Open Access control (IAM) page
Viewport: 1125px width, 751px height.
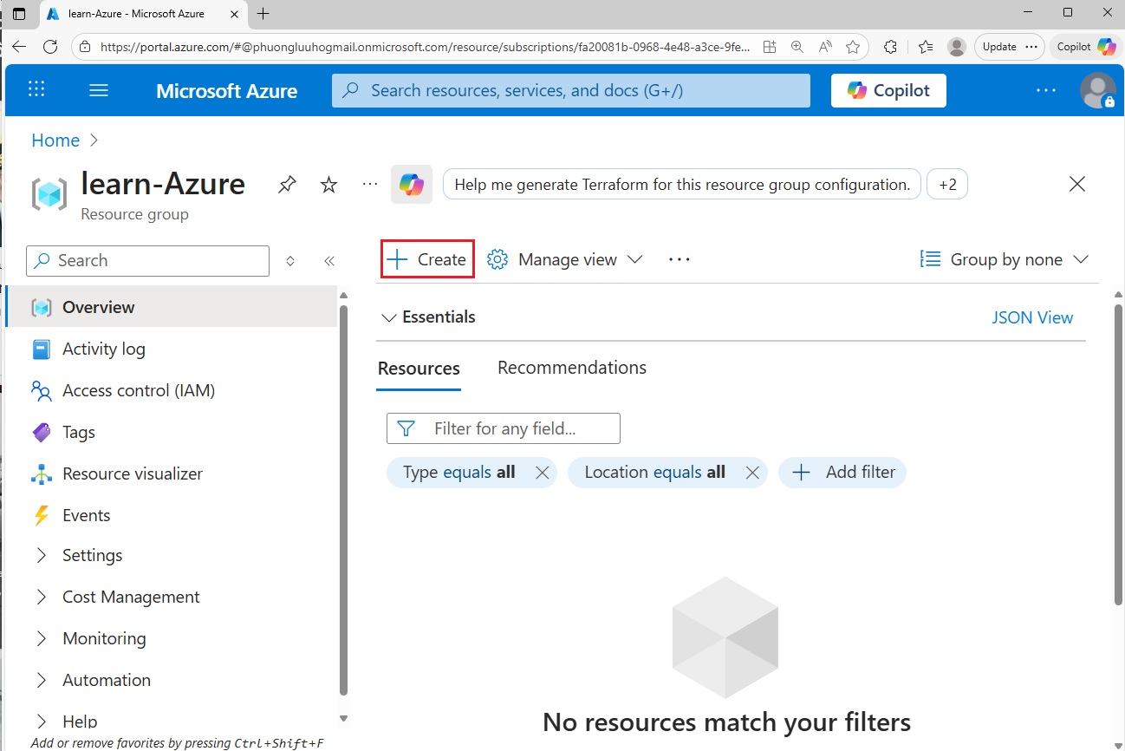click(x=138, y=390)
